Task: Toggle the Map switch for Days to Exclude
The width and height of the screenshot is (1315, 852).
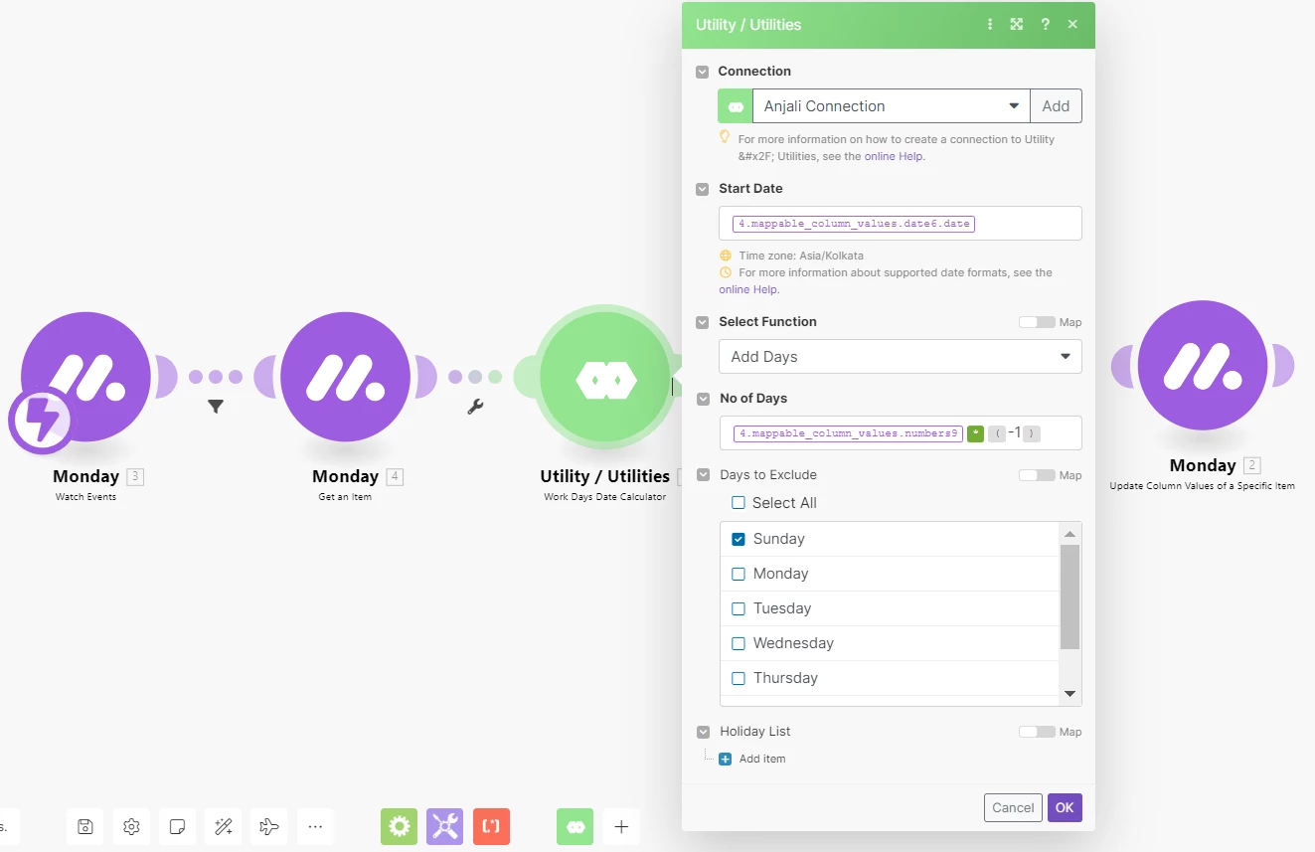Action: pos(1037,475)
